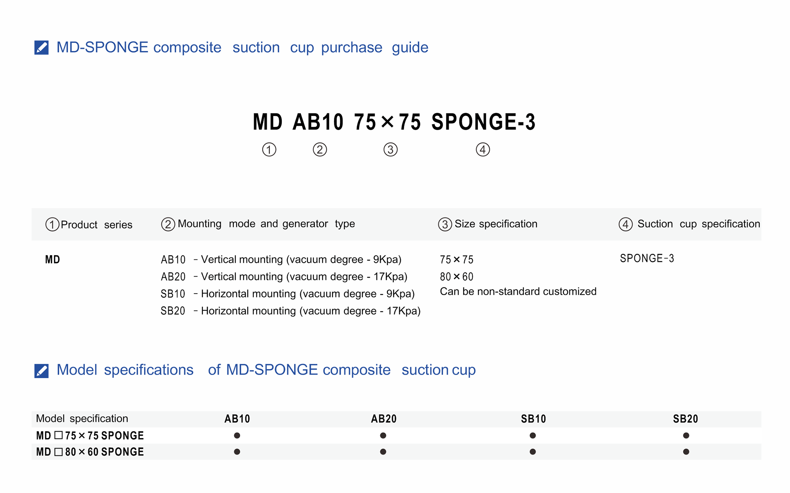Click the SB10 Horizontal mounting option line
This screenshot has height=493, width=790.
click(x=287, y=294)
